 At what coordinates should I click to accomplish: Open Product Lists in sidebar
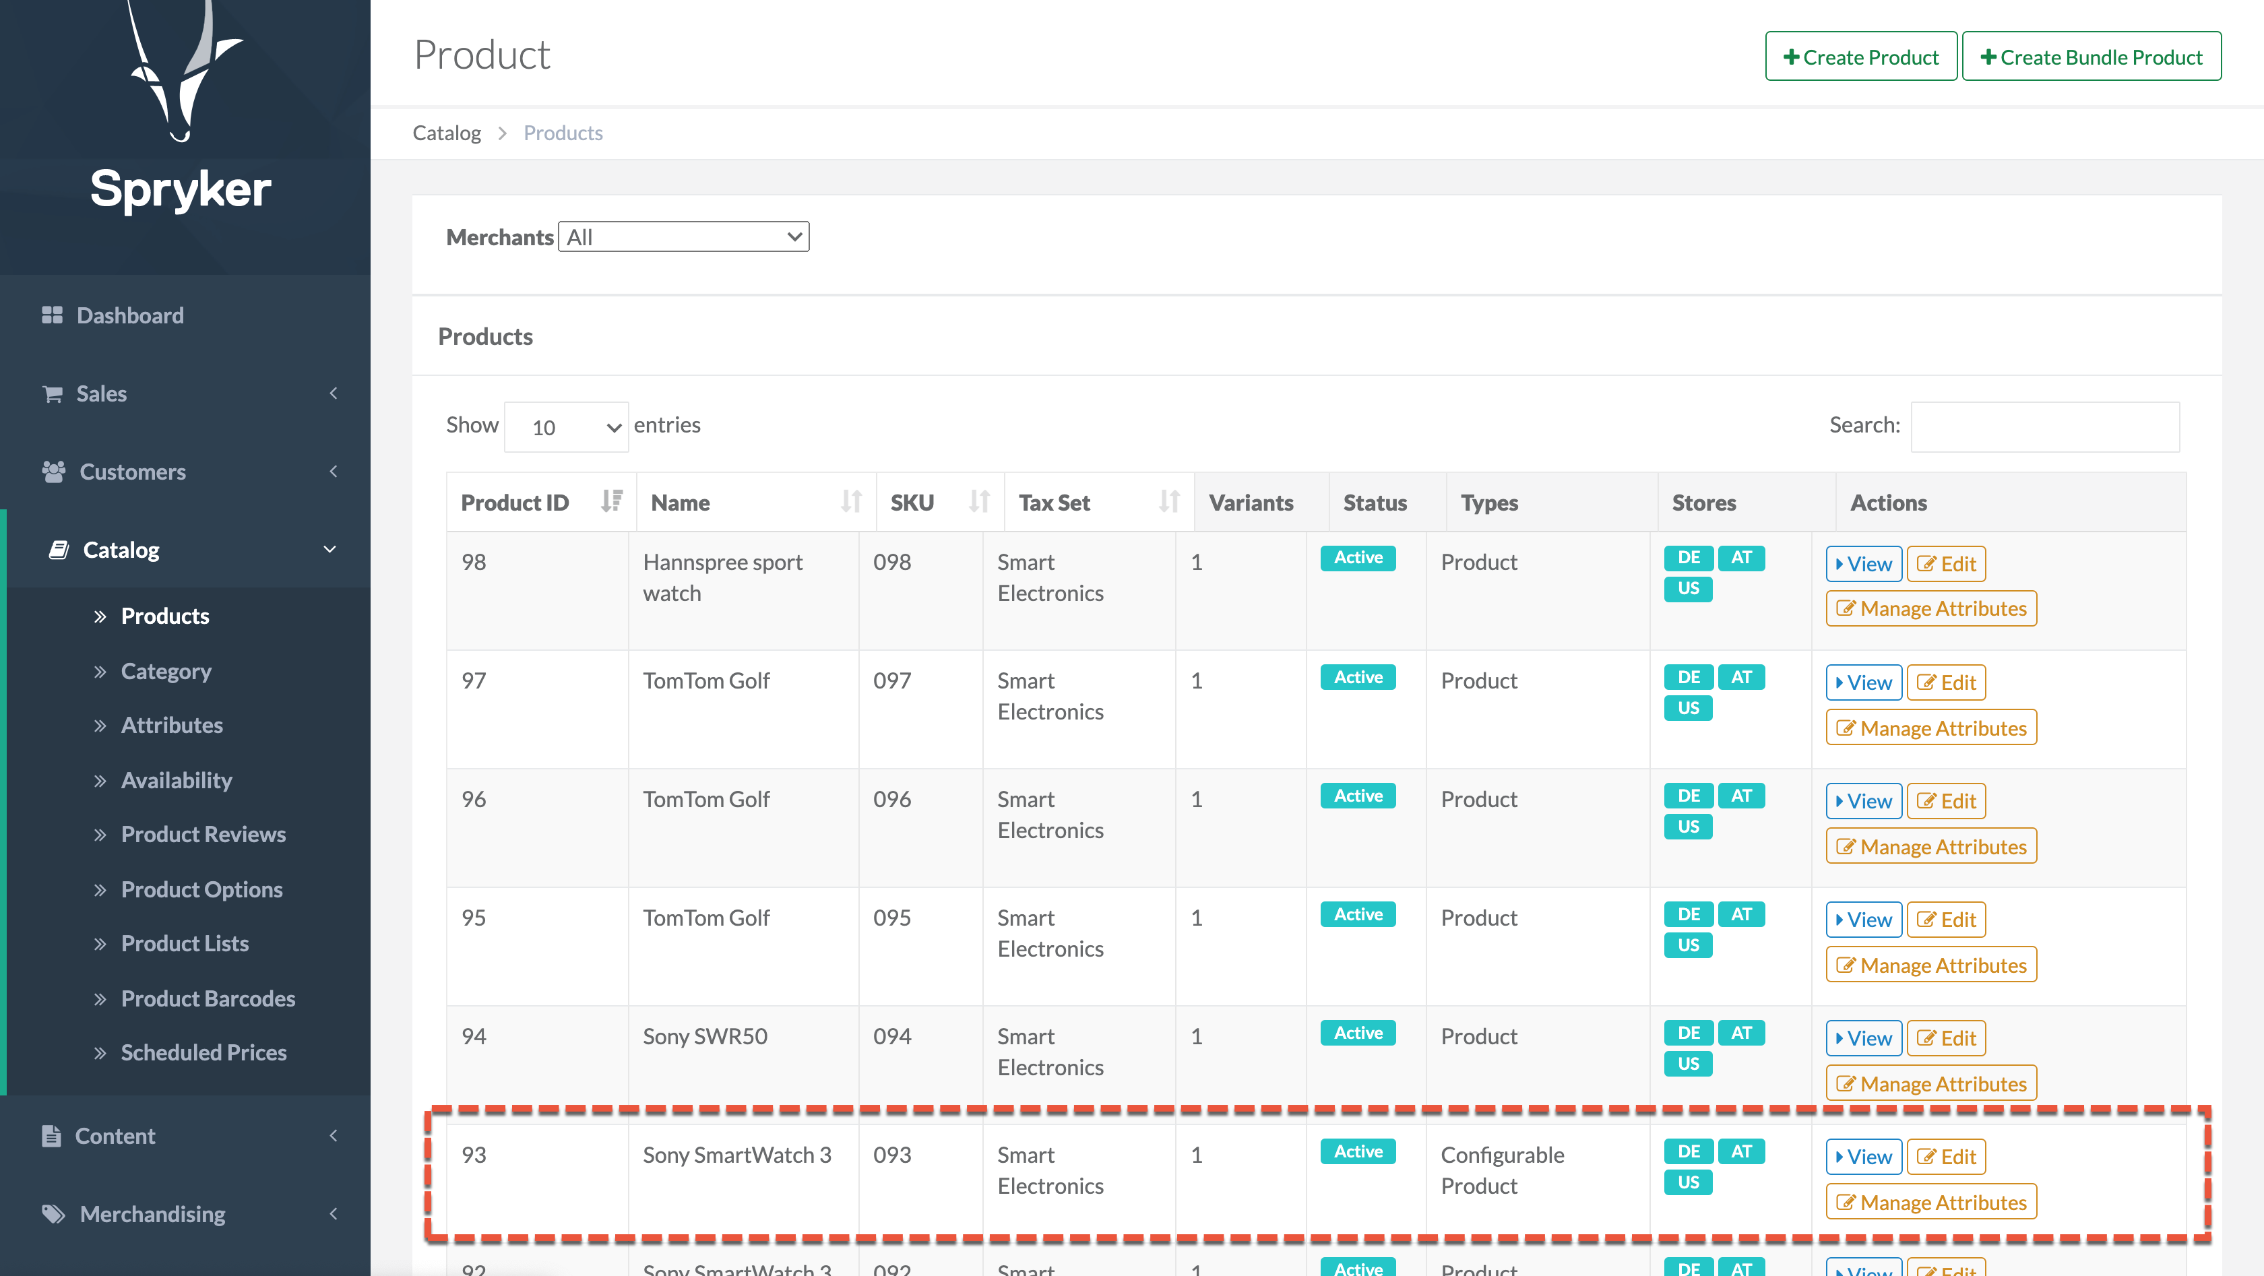pyautogui.click(x=185, y=943)
